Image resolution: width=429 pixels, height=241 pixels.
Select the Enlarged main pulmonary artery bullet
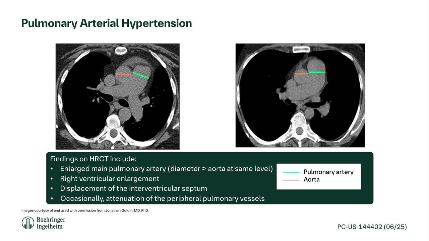coord(166,169)
